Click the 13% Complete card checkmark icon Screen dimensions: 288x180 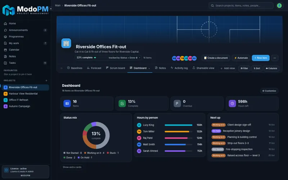[x=122, y=104]
